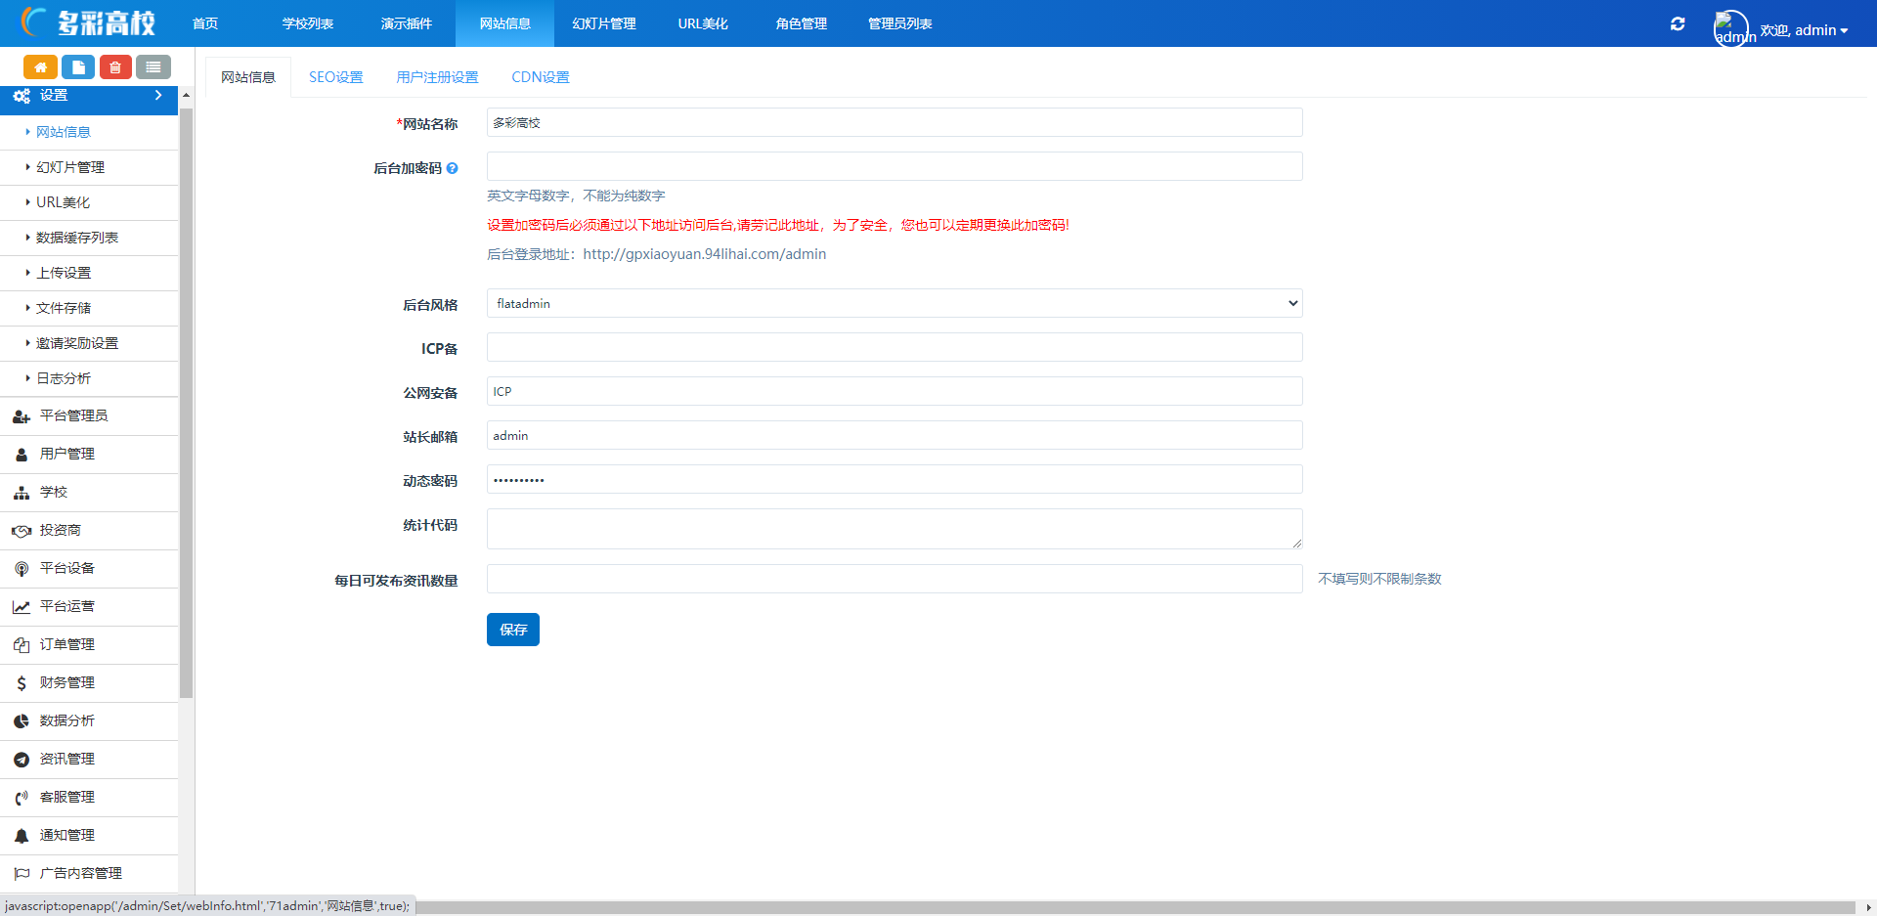1877x916 pixels.
Task: Open 角色管理 in the top navigation
Action: 802,23
